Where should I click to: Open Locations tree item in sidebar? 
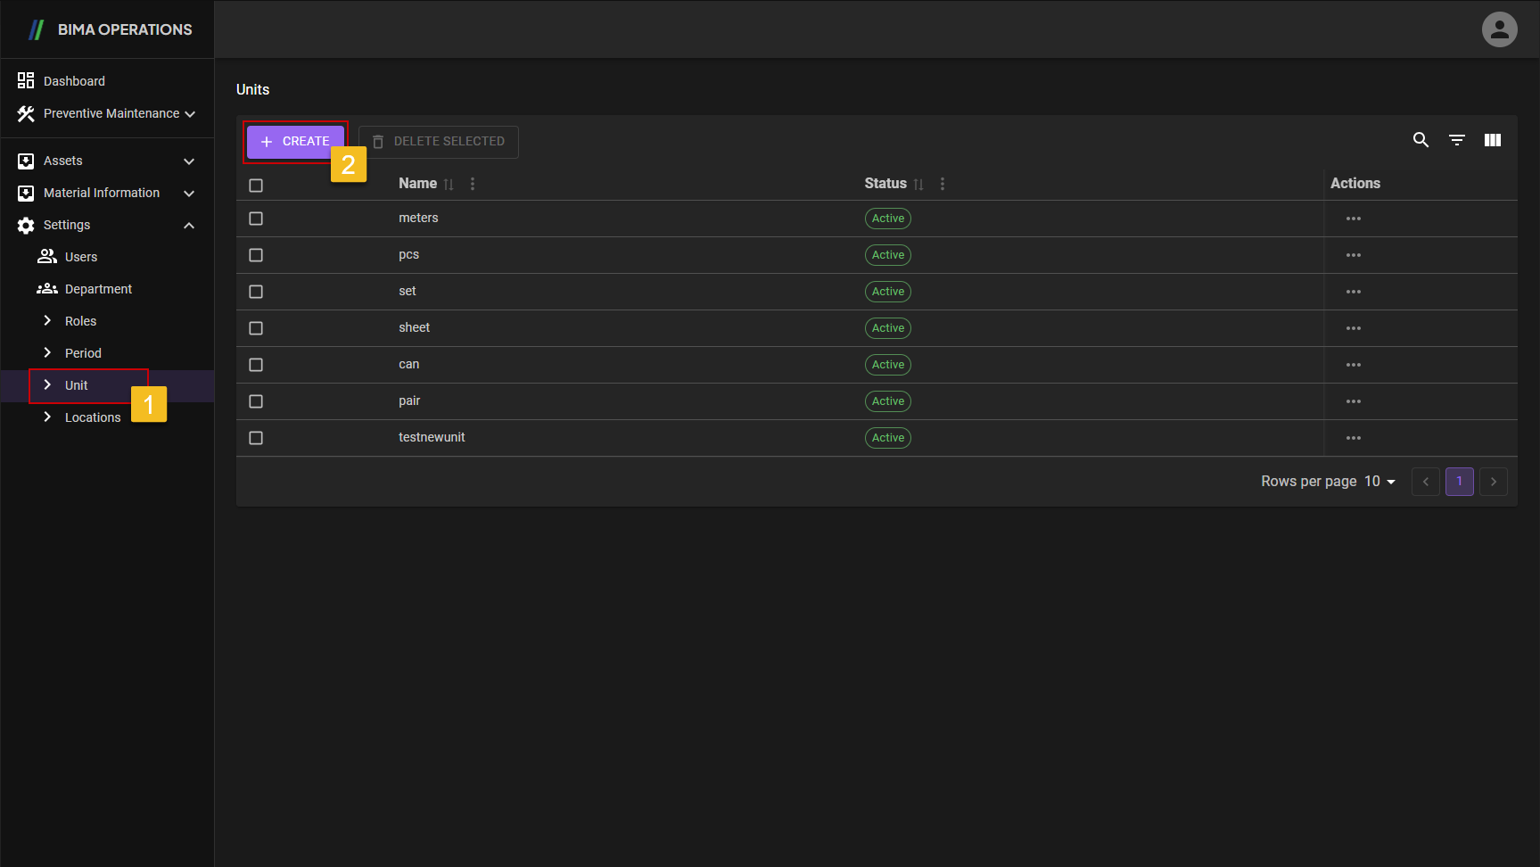click(x=92, y=417)
